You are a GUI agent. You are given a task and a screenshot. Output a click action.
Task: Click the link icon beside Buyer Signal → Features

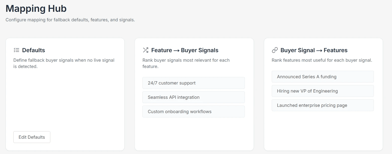point(275,50)
